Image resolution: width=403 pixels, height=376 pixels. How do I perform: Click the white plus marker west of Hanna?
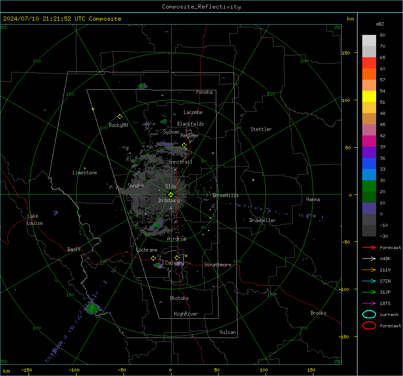253,180
